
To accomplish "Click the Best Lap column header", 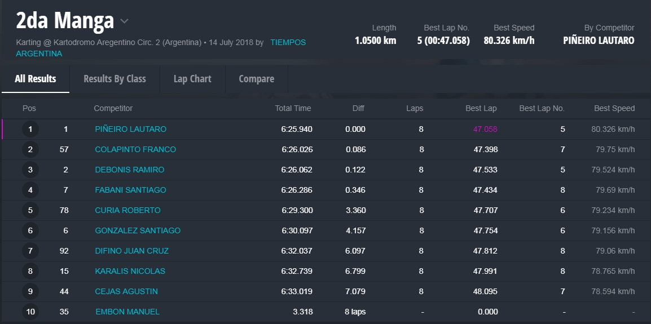I will click(481, 108).
